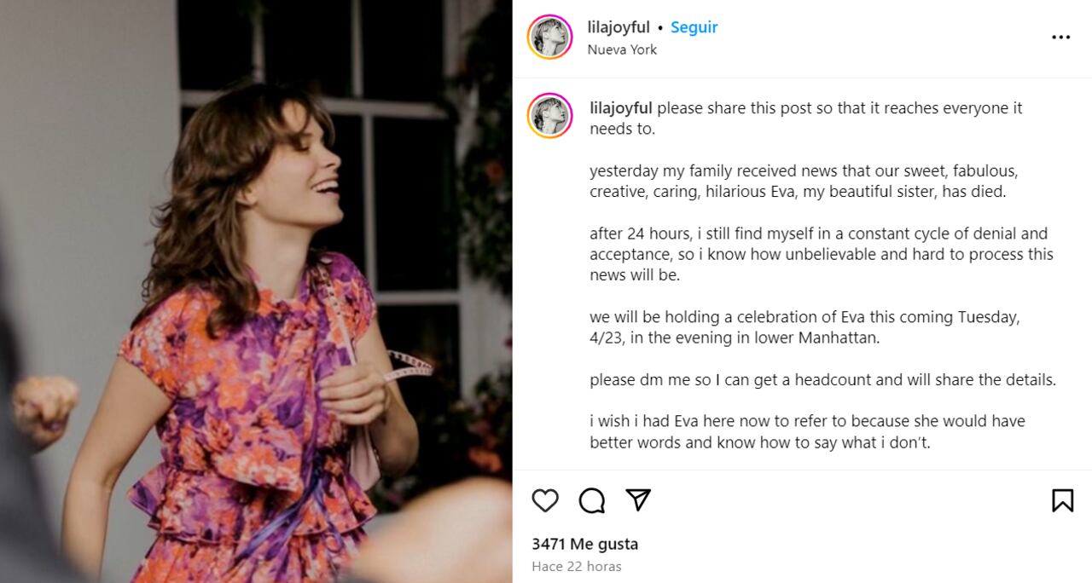Click the post photo of the dancing woman
Viewport: 1092px width, 583px height.
(256, 290)
